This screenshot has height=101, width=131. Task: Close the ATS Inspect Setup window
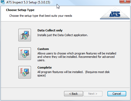(x=125, y=1)
